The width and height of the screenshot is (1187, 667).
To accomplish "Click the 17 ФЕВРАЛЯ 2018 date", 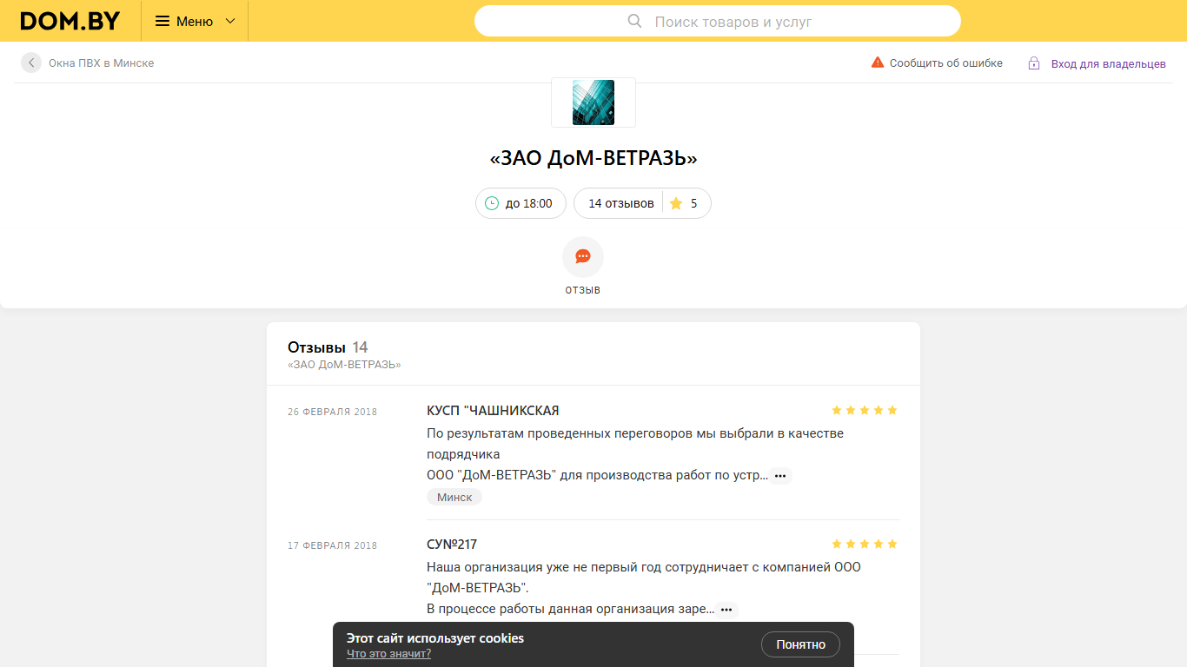I will [x=333, y=545].
